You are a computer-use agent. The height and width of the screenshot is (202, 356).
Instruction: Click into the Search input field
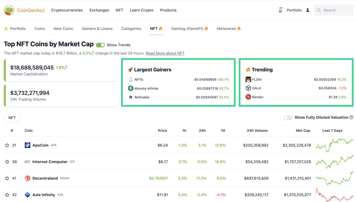point(334,10)
